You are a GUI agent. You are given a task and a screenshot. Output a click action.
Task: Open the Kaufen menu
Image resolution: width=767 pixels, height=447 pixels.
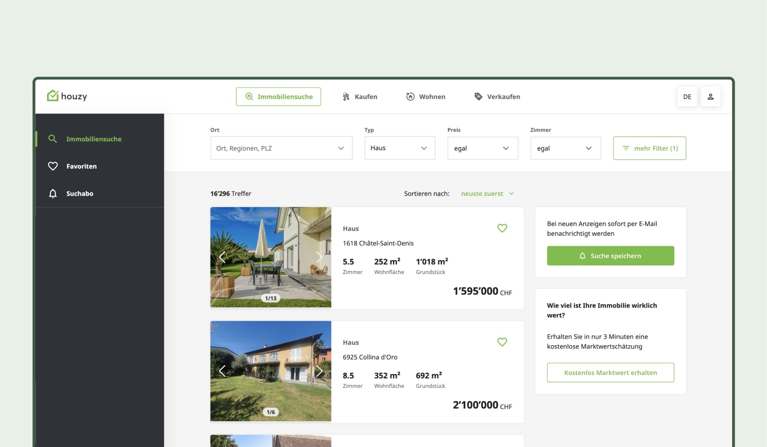[x=360, y=96]
